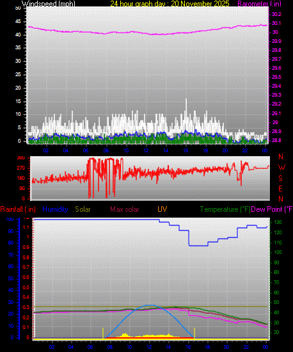293x352 pixels.
Task: Select the orange 'UV' legend label
Action: point(162,209)
